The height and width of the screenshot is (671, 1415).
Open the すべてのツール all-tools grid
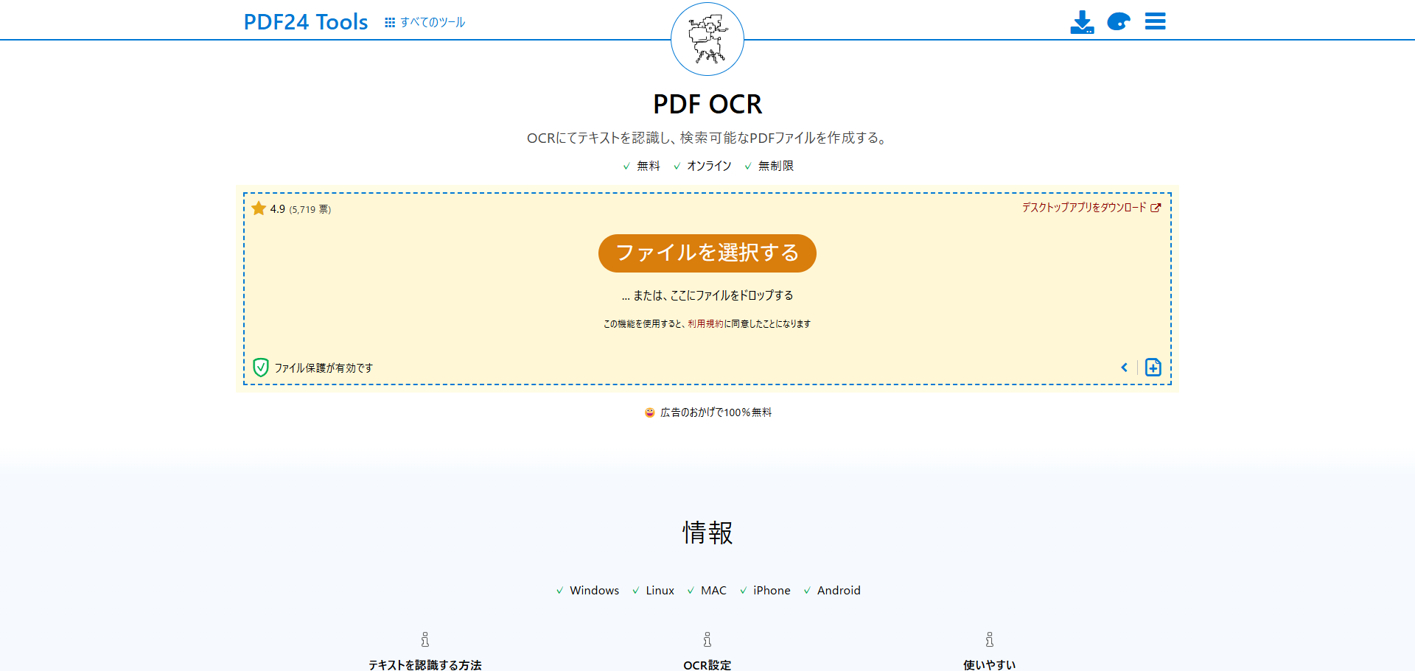(425, 23)
